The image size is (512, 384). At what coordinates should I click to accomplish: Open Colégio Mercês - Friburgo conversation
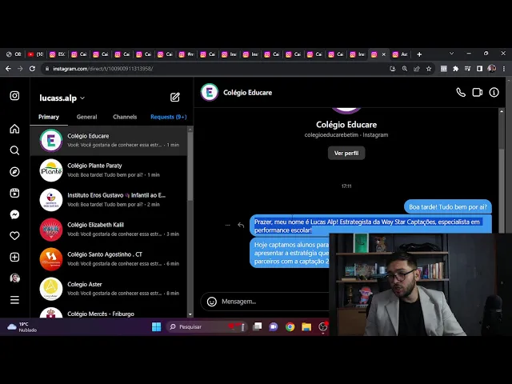[109, 312]
